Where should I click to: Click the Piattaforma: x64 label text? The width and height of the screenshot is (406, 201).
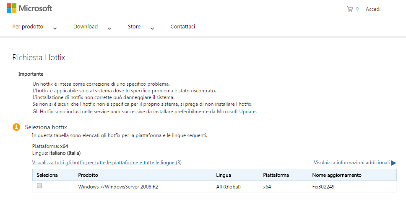50,146
